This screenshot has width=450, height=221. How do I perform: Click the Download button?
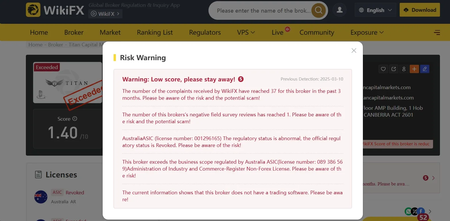pos(420,10)
